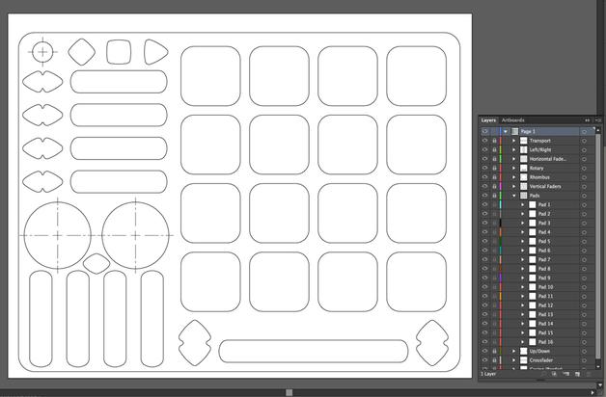Toggle visibility of Up/Down layer
606x397 pixels.
[x=485, y=352]
